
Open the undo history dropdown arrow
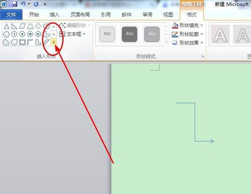[x=29, y=4]
